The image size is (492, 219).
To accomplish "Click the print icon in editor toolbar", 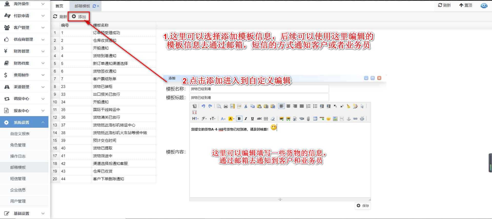I will click(x=225, y=106).
